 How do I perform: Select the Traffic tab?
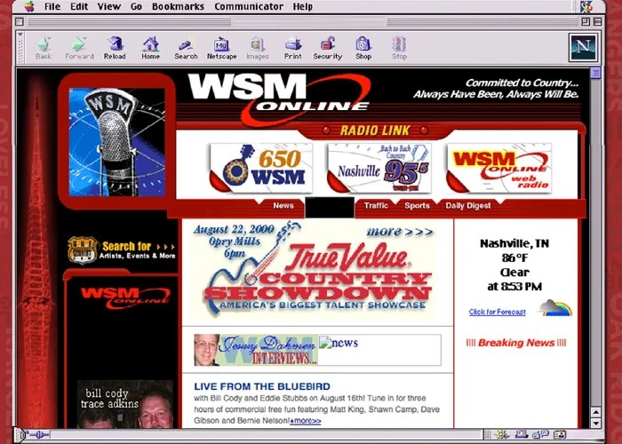[376, 205]
